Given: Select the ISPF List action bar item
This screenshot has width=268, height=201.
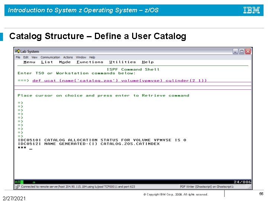Looking at the screenshot, I should pyautogui.click(x=47, y=62).
